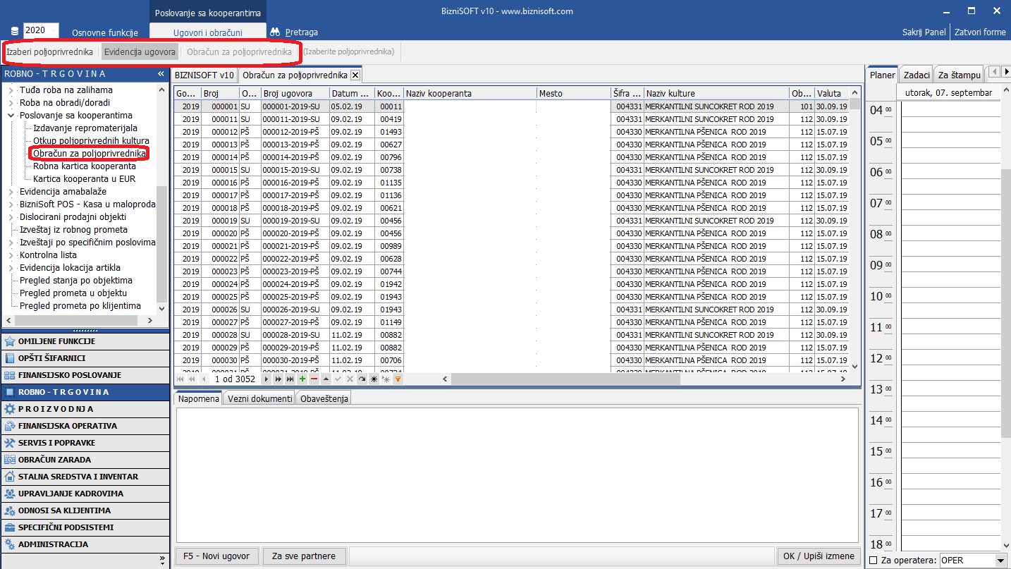Image resolution: width=1011 pixels, height=569 pixels.
Task: Switch to the Vezni dokumenti tab
Action: tap(259, 398)
